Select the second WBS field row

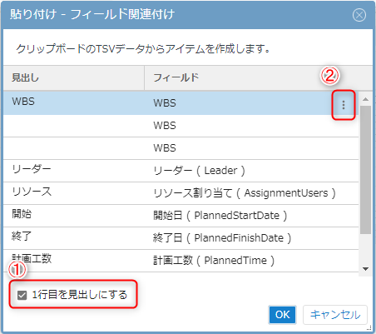(181, 126)
